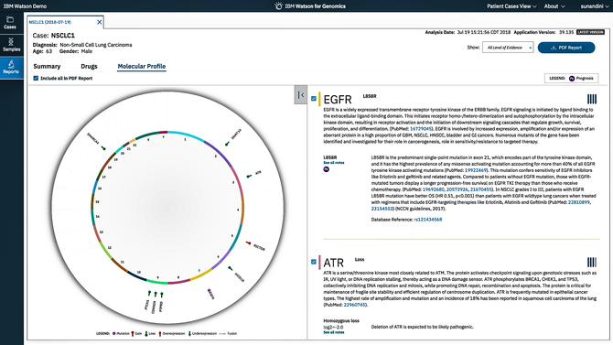Expand the About menu
Viewport: 613px width, 345px height.
[554, 6]
